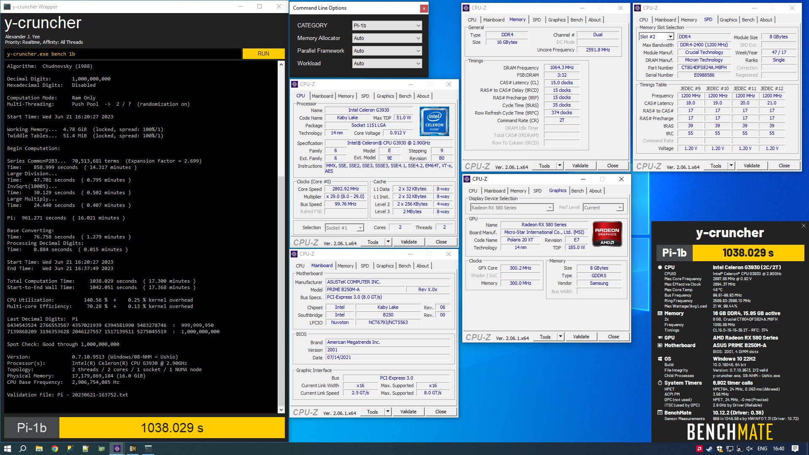
Task: Click Validate in the Memory CPU-Z window
Action: 580,166
